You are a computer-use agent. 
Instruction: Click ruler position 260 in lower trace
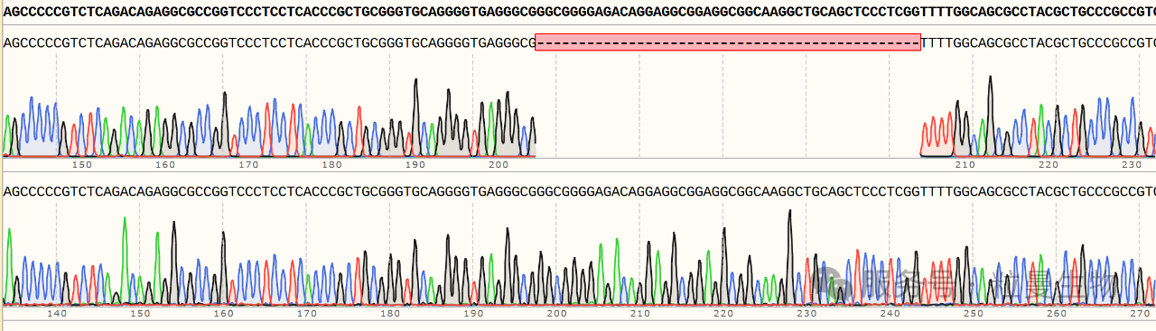(x=1056, y=313)
